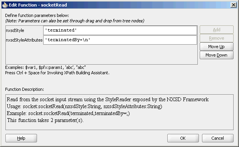Move the selected parameter up

click(216, 47)
